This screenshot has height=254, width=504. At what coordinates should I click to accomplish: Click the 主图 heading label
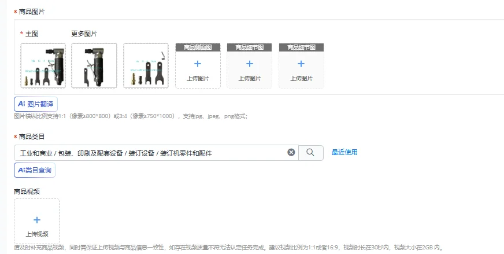tap(32, 34)
